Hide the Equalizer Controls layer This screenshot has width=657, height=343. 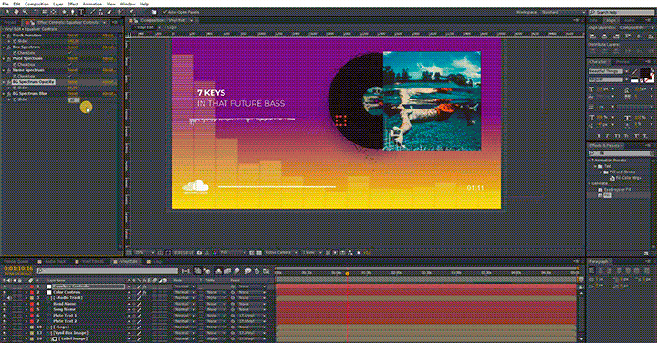[x=5, y=286]
